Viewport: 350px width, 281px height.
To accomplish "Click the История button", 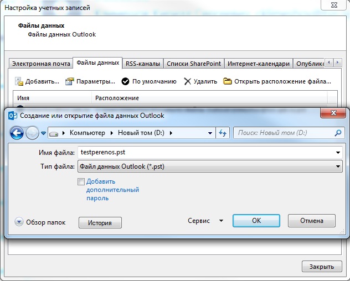I will (100, 222).
